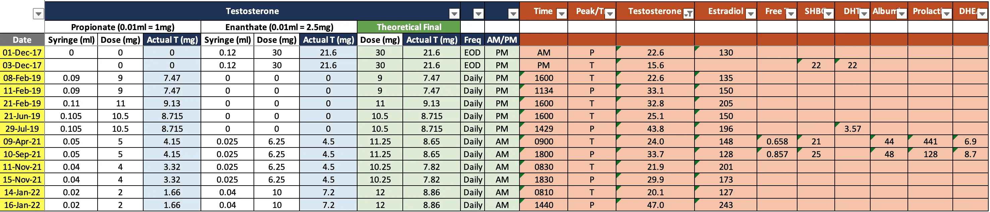Select the 'Enanthate (0.01ml = 2.5mg)' header cell

[279, 27]
